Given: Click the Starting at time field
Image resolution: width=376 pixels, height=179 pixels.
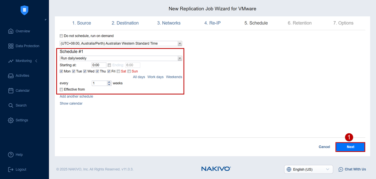Looking at the screenshot, I should pyautogui.click(x=99, y=65).
